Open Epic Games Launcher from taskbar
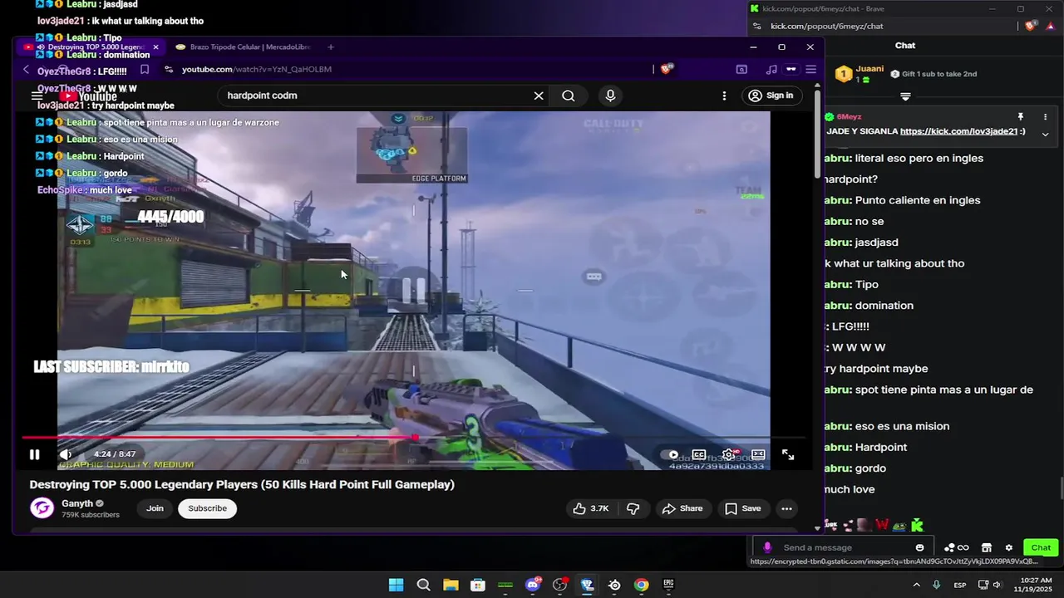 coord(669,585)
